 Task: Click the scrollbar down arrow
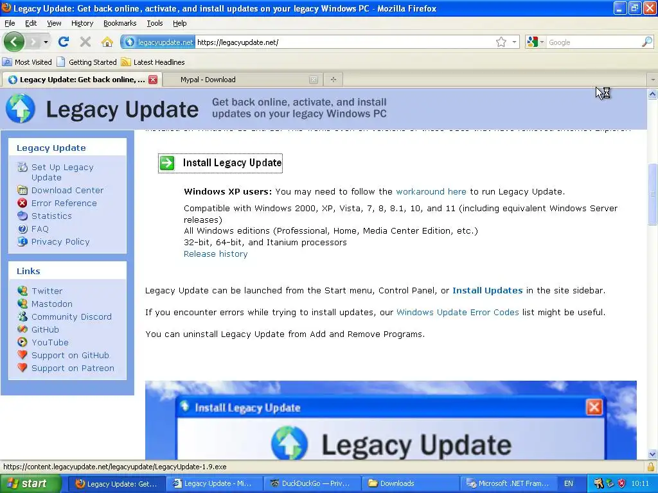point(653,454)
